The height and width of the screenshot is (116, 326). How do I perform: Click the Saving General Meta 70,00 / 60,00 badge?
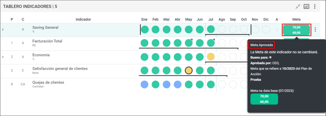tap(296, 30)
